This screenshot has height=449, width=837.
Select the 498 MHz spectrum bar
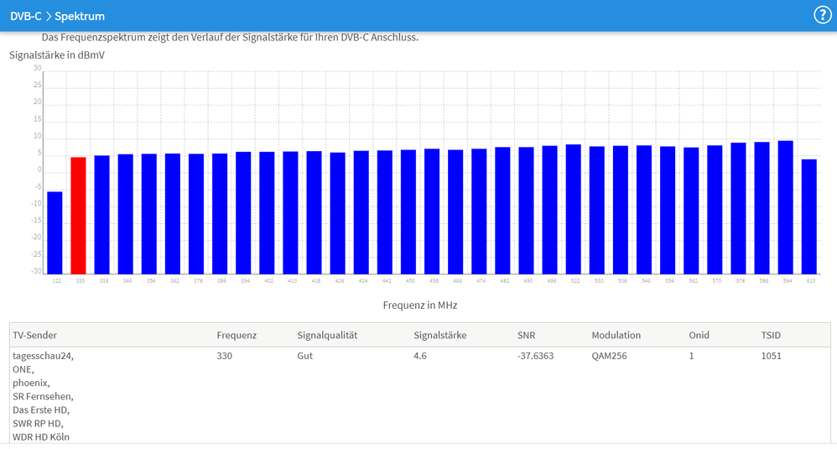[x=550, y=210]
